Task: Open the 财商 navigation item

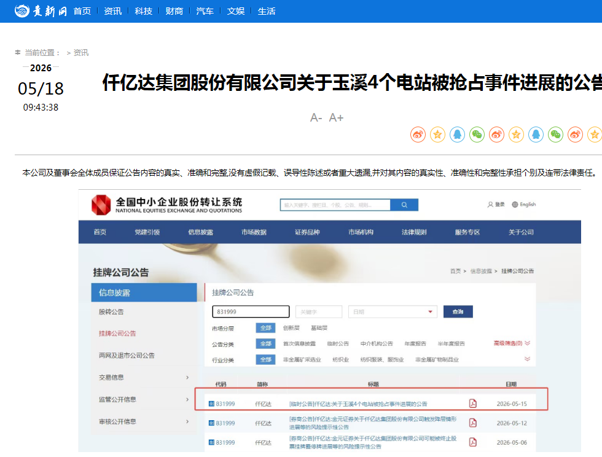Action: [174, 11]
